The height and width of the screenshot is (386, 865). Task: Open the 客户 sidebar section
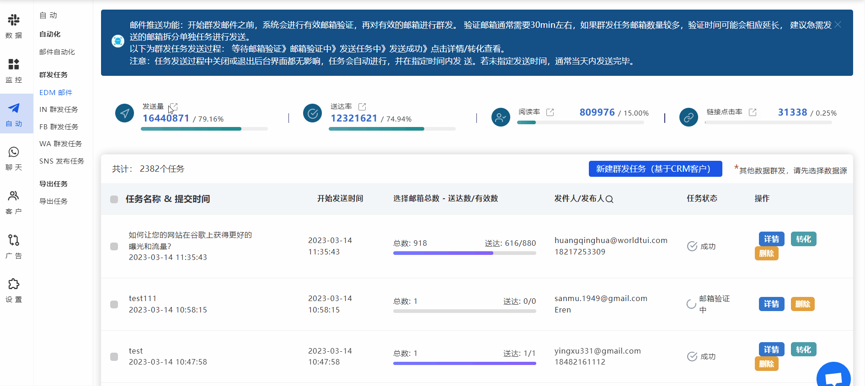click(x=14, y=202)
